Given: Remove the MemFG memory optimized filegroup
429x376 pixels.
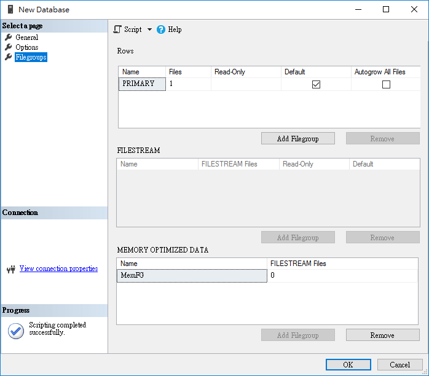Looking at the screenshot, I should [x=382, y=335].
